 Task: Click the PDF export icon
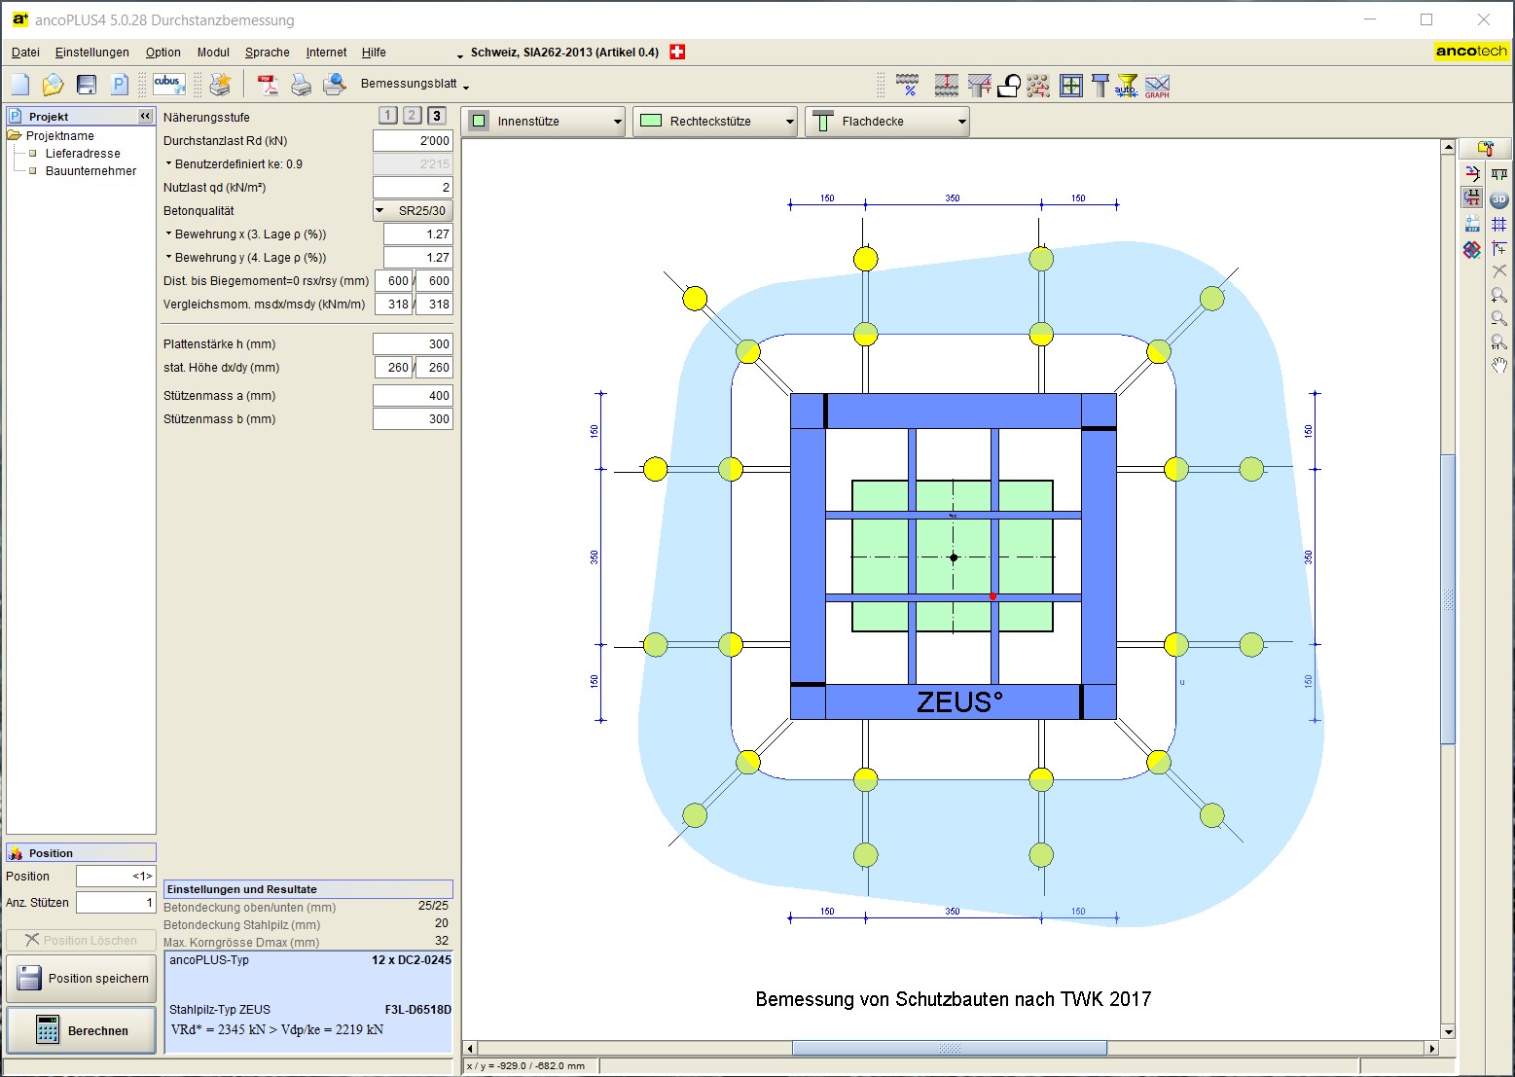(x=268, y=85)
